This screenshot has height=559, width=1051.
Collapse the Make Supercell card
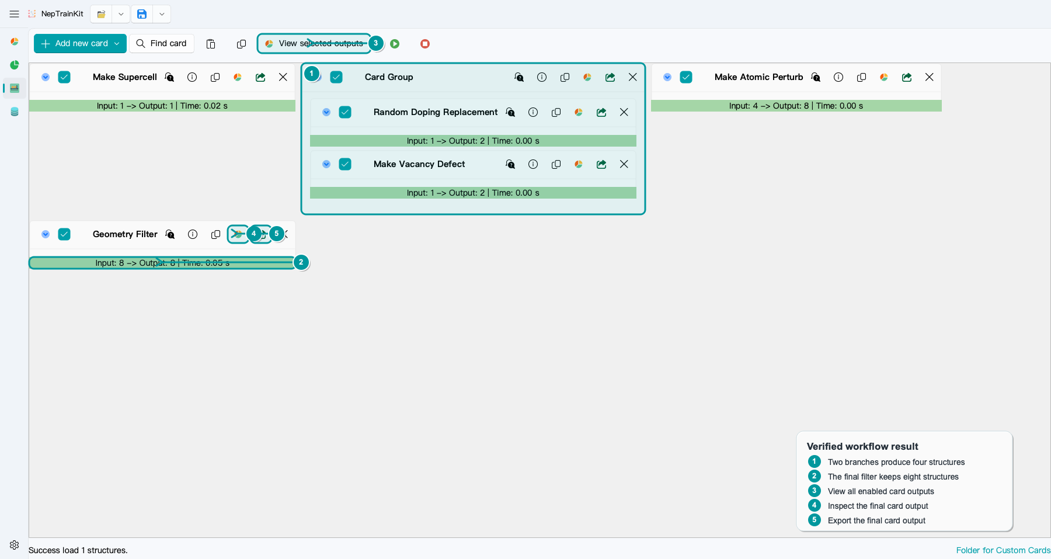[x=46, y=77]
